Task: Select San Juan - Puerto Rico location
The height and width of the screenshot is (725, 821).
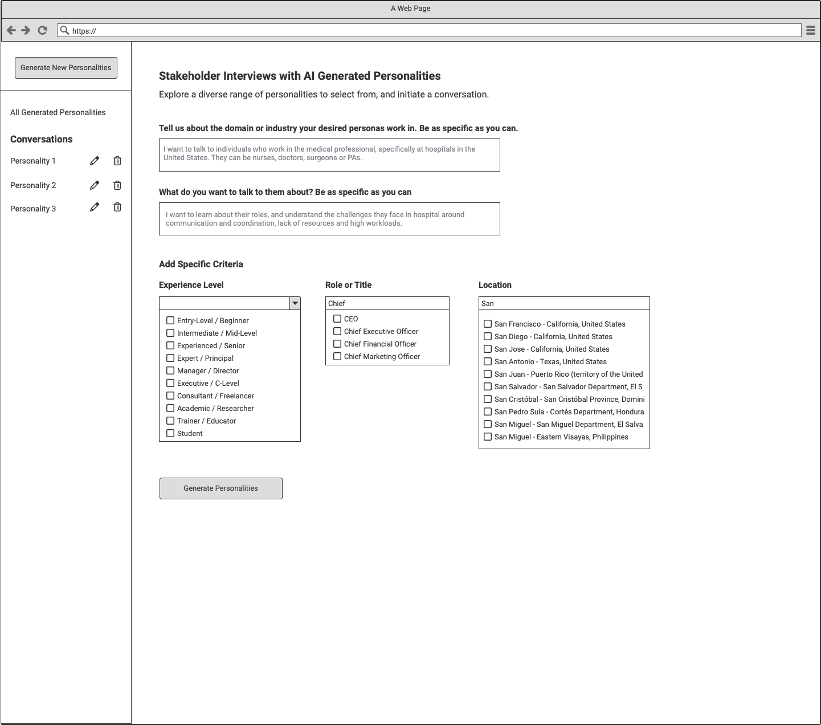Action: 488,374
